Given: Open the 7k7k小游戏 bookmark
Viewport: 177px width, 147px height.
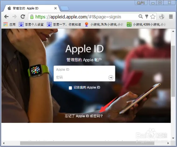Looking at the screenshot, I should point(104,24).
